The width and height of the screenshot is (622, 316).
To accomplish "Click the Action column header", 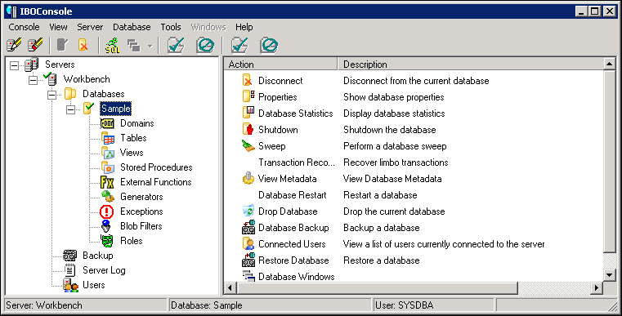I will tap(281, 65).
